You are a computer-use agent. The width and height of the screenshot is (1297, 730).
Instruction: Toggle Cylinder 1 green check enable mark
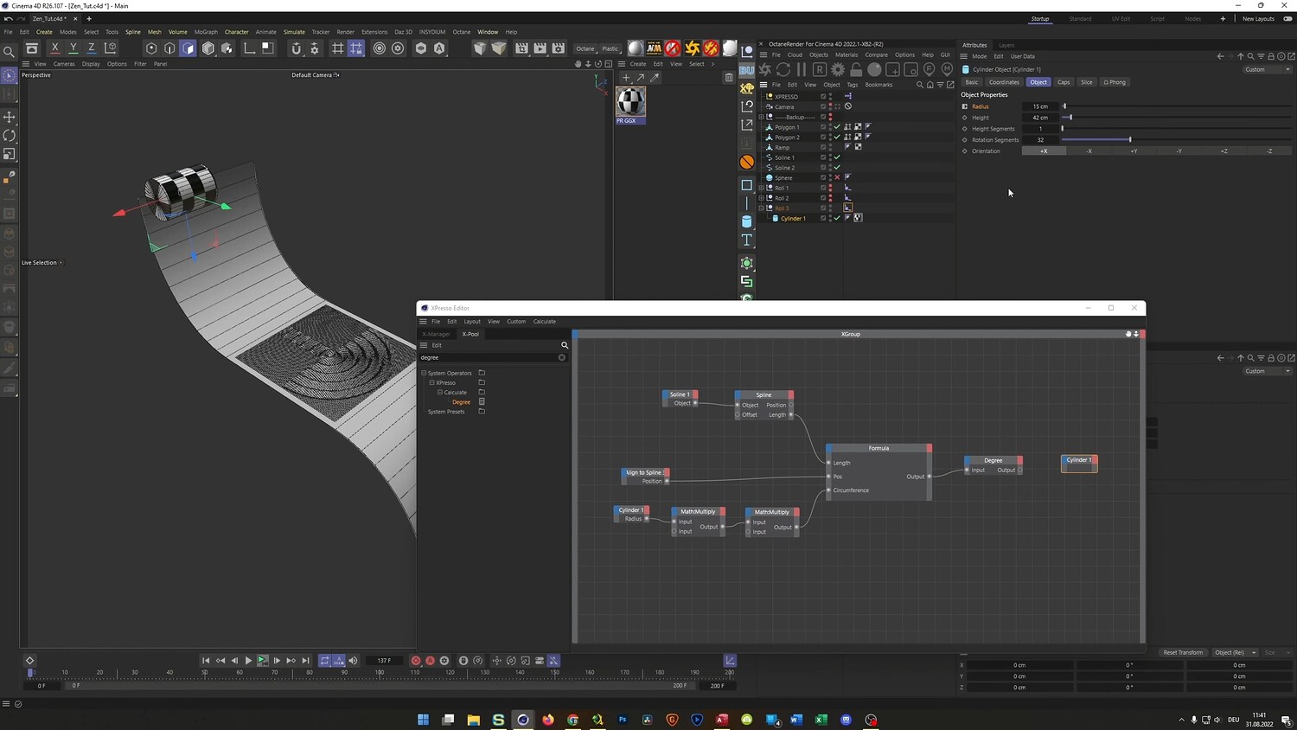[837, 218]
